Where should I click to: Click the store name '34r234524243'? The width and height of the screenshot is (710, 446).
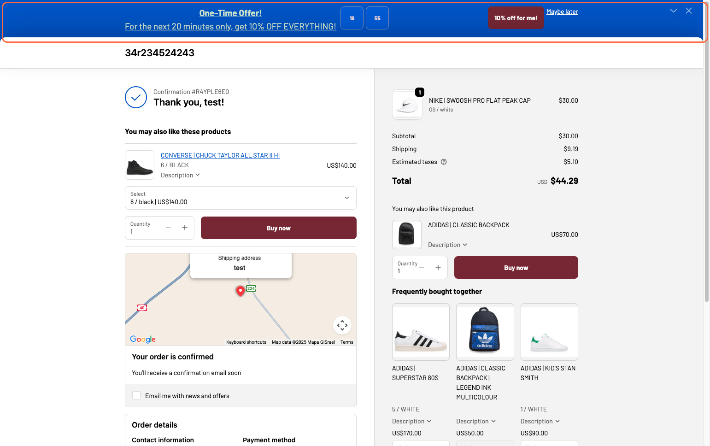159,53
